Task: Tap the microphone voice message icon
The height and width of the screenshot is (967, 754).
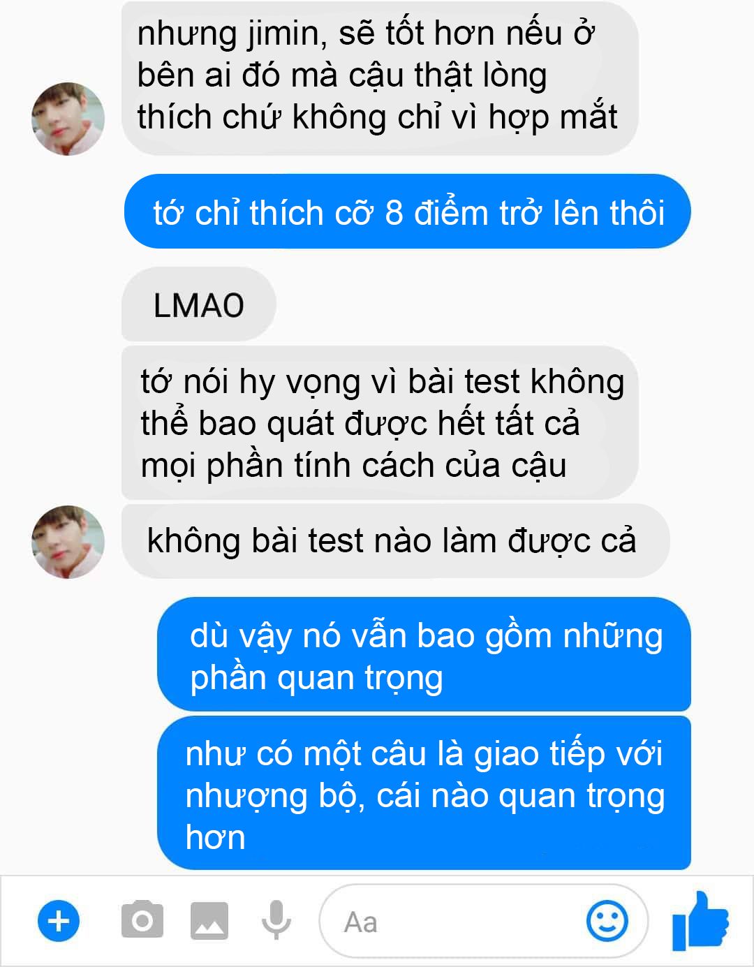Action: point(276,920)
